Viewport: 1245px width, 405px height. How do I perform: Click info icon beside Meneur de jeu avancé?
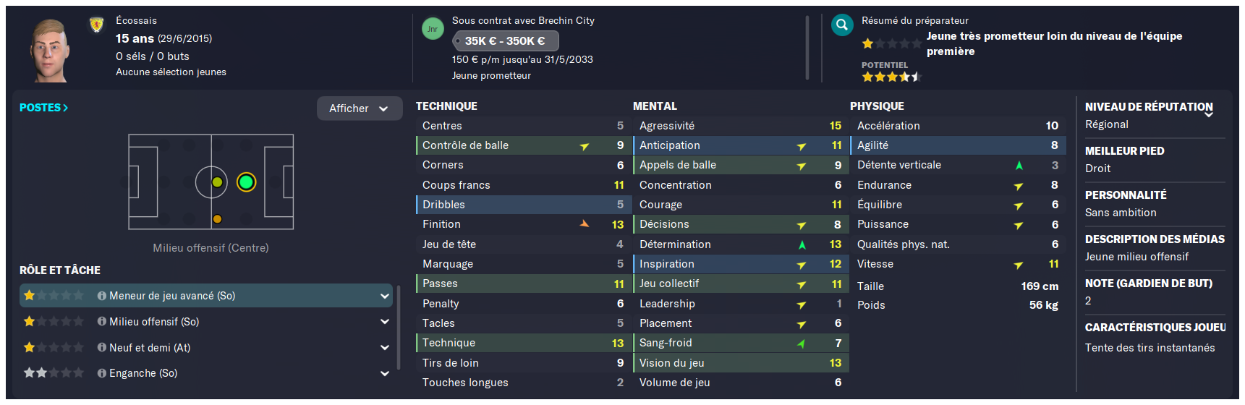[x=102, y=296]
